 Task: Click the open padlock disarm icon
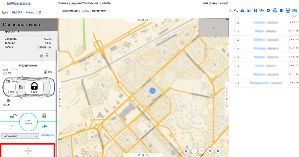[13, 116]
